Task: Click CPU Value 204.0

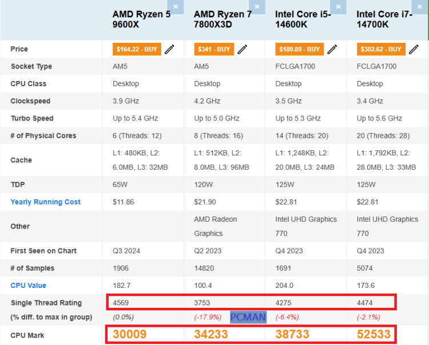Action: tap(284, 286)
